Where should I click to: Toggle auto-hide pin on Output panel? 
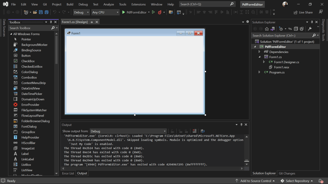241,125
